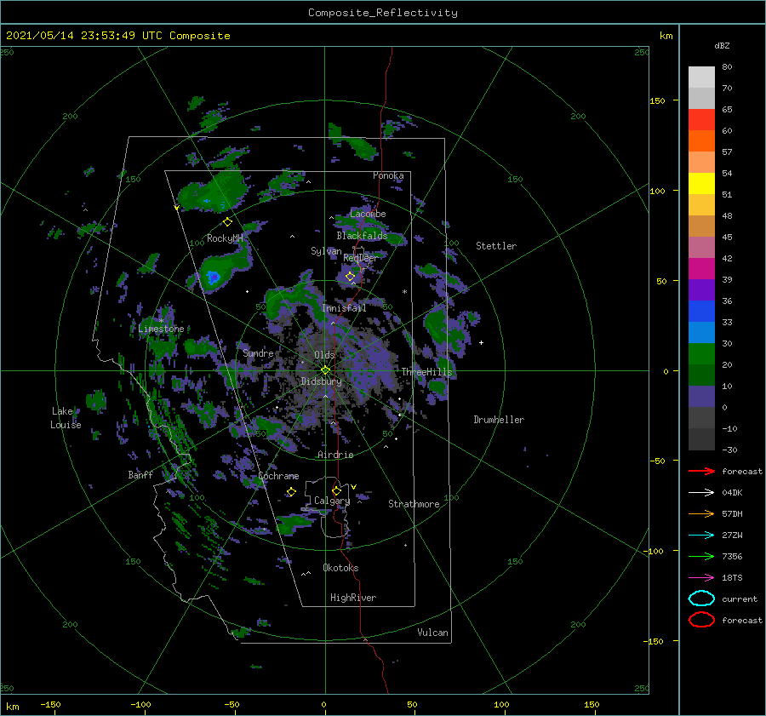This screenshot has height=716, width=766.
Task: Click the Olds label
Action: tap(324, 355)
